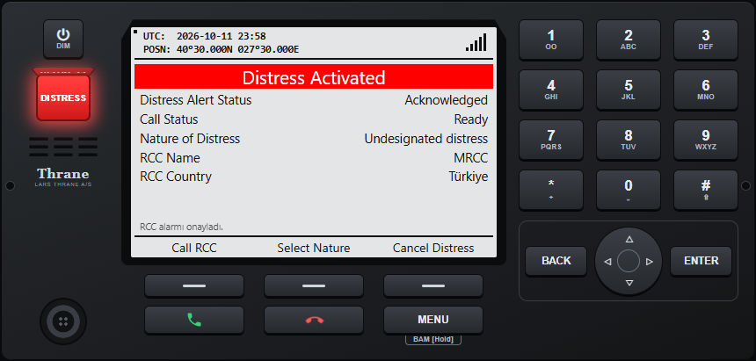Image resolution: width=756 pixels, height=361 pixels.
Task: Select the softkey under Call RCC
Action: 194,285
